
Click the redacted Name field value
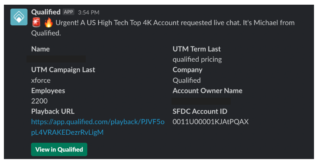click(56, 59)
